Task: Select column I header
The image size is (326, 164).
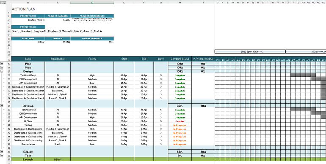Action: pyautogui.click(x=203, y=3)
